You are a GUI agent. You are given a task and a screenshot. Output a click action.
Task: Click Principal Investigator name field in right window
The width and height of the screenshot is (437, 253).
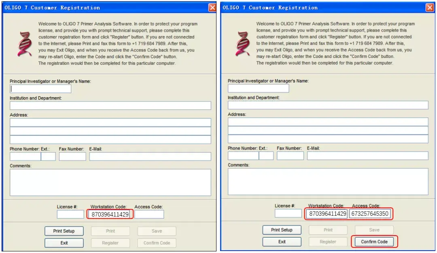(x=258, y=88)
